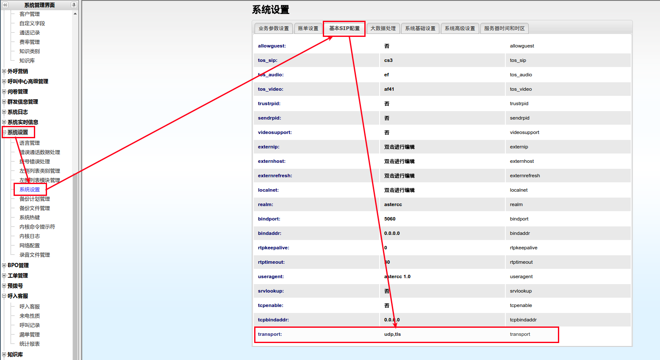This screenshot has height=360, width=660.
Task: Click the externip value 双击进行编辑
Action: (x=399, y=147)
